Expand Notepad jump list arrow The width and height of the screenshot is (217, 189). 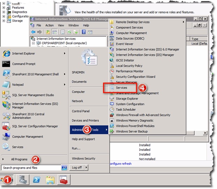coord(65,85)
